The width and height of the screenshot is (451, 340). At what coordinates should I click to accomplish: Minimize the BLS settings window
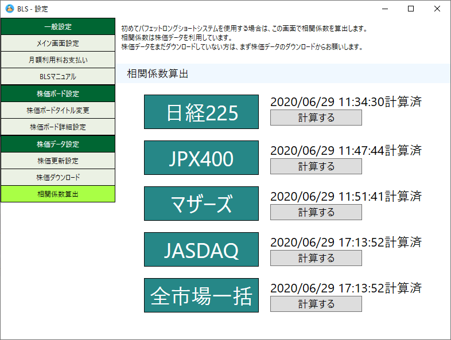[x=385, y=9]
